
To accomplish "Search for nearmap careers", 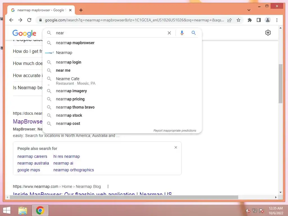I will [x=32, y=156].
